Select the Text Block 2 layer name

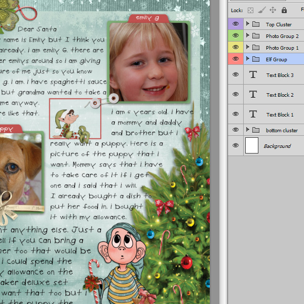tap(280, 95)
